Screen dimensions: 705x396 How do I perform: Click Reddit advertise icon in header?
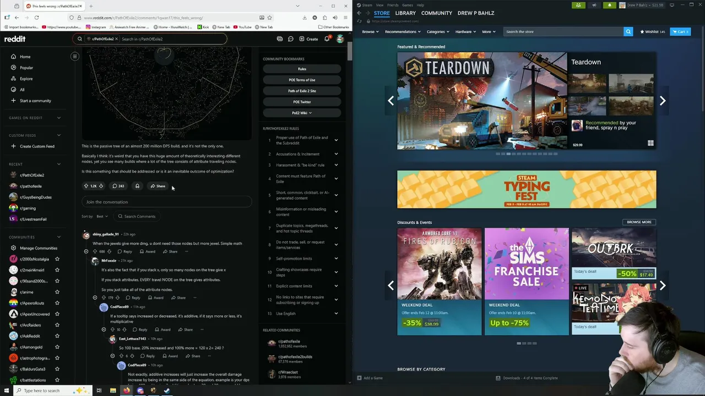(280, 39)
